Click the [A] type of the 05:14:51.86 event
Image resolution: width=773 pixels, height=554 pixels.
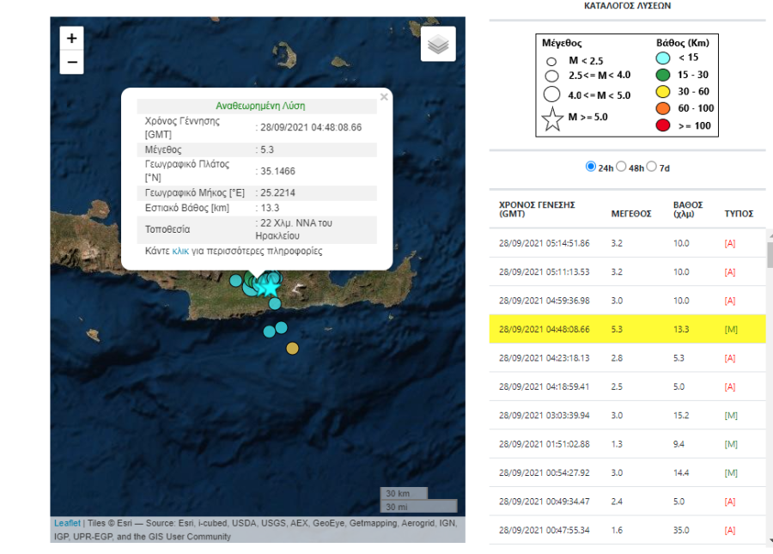point(729,243)
